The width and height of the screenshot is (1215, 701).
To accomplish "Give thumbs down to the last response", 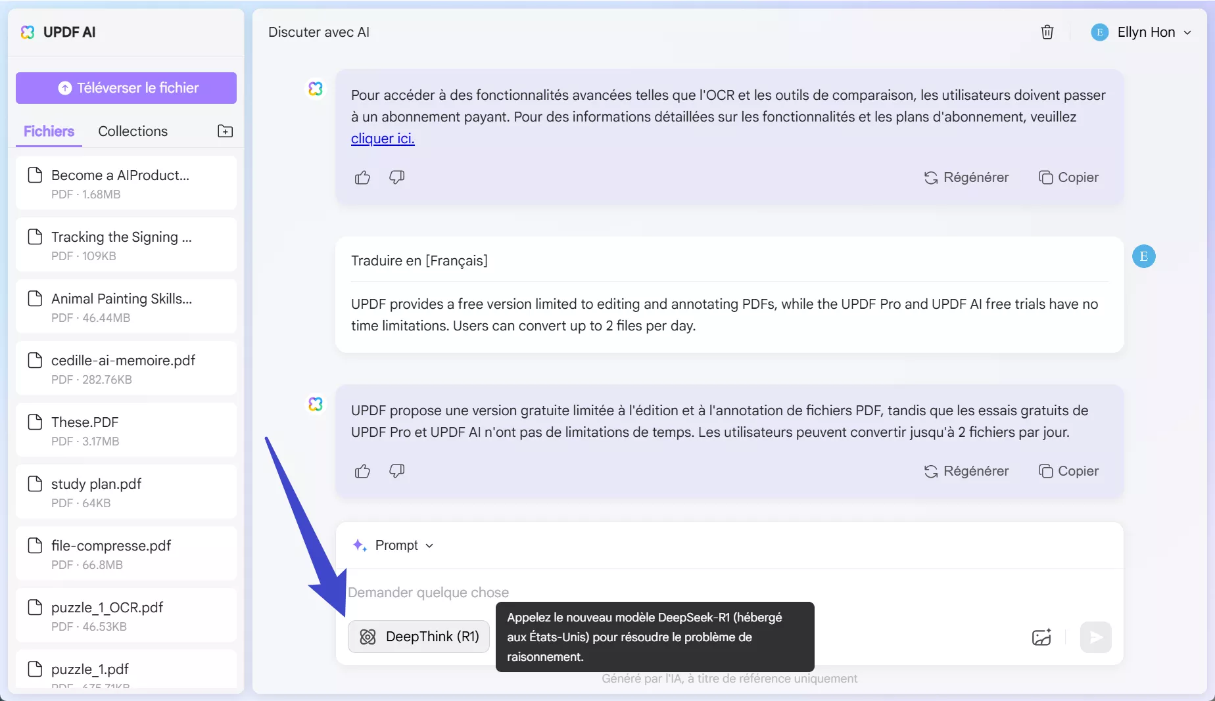I will coord(396,470).
